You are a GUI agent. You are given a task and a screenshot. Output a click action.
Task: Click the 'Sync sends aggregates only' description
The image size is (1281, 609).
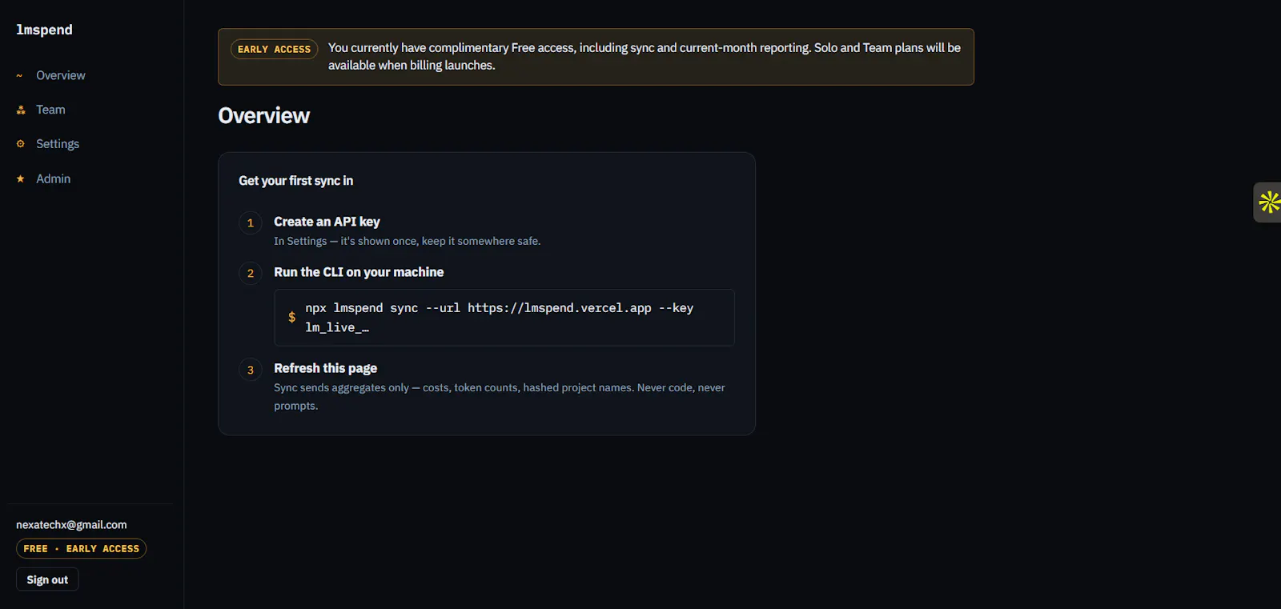coord(500,396)
